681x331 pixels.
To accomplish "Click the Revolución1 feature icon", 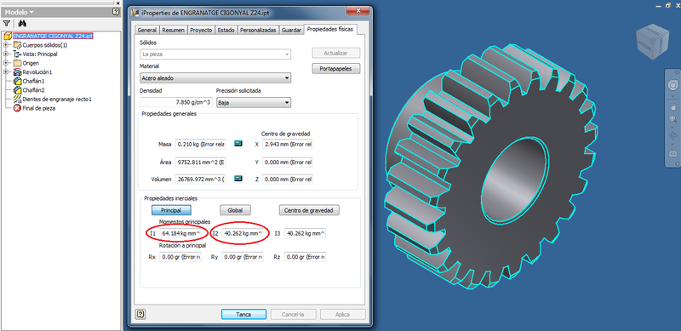I will [x=17, y=72].
